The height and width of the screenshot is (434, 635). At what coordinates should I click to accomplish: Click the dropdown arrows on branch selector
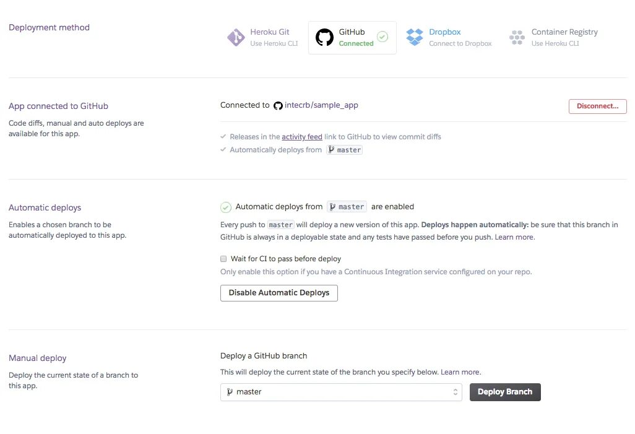[456, 392]
